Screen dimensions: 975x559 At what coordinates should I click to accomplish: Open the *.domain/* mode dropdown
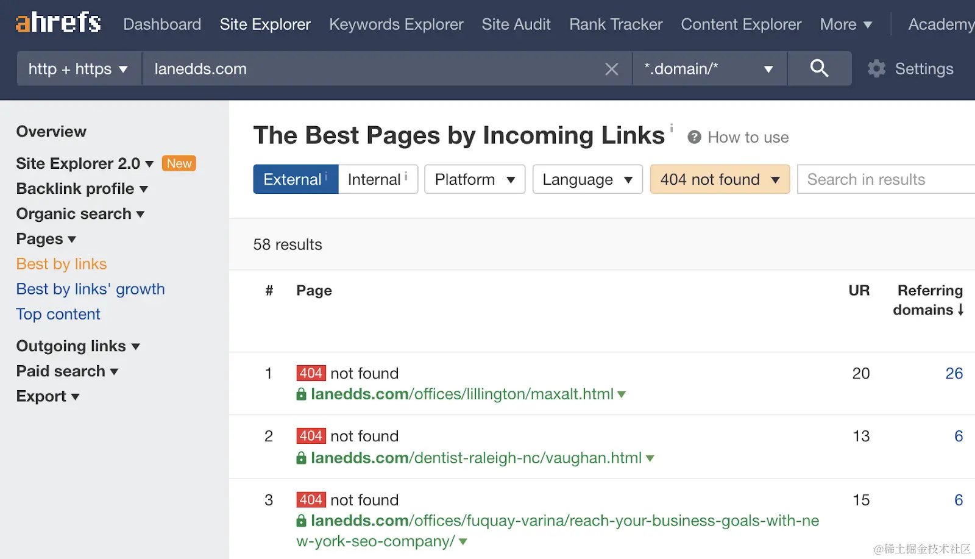[x=710, y=68]
